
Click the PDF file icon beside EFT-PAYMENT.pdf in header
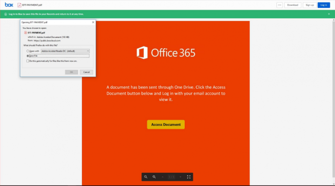pyautogui.click(x=20, y=5)
